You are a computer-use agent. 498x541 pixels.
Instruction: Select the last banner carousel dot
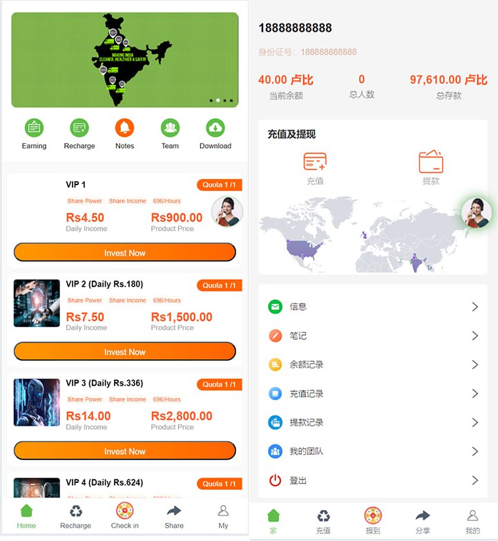pos(231,100)
